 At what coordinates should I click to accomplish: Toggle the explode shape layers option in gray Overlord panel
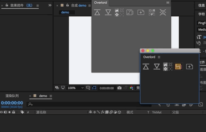point(117,10)
